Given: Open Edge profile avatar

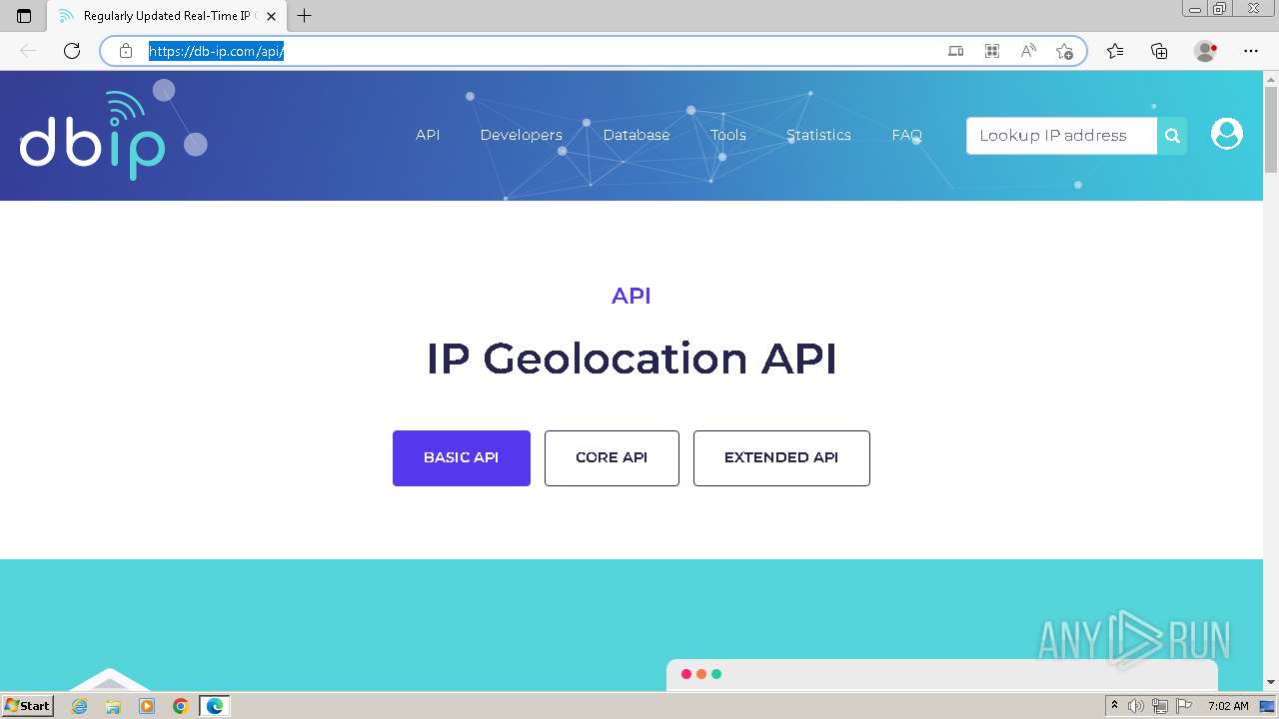Looking at the screenshot, I should [1206, 51].
